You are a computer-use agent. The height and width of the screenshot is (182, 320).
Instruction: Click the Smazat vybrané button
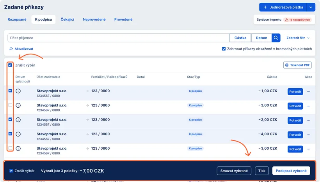point(234,171)
